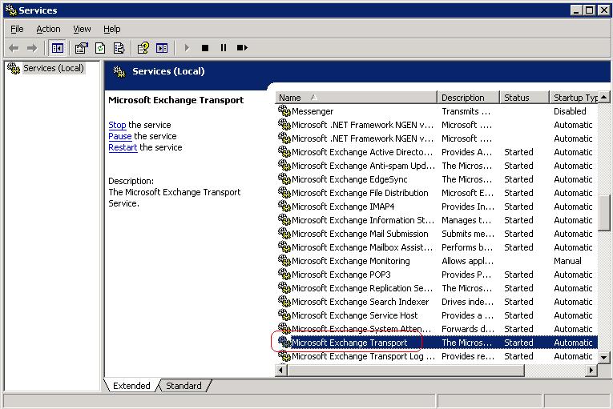This screenshot has height=409, width=613.
Task: Click gear icon of Microsoft Exchange Monitoring
Action: (x=284, y=261)
